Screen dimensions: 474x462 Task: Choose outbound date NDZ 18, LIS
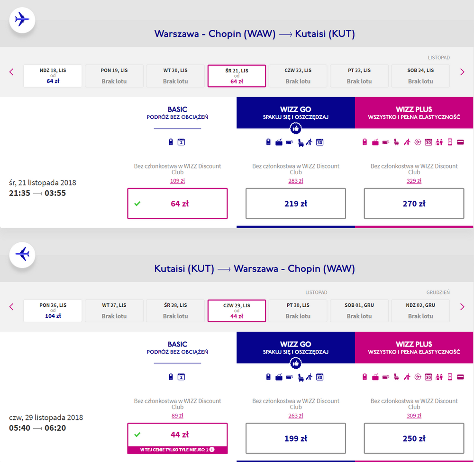(53, 76)
